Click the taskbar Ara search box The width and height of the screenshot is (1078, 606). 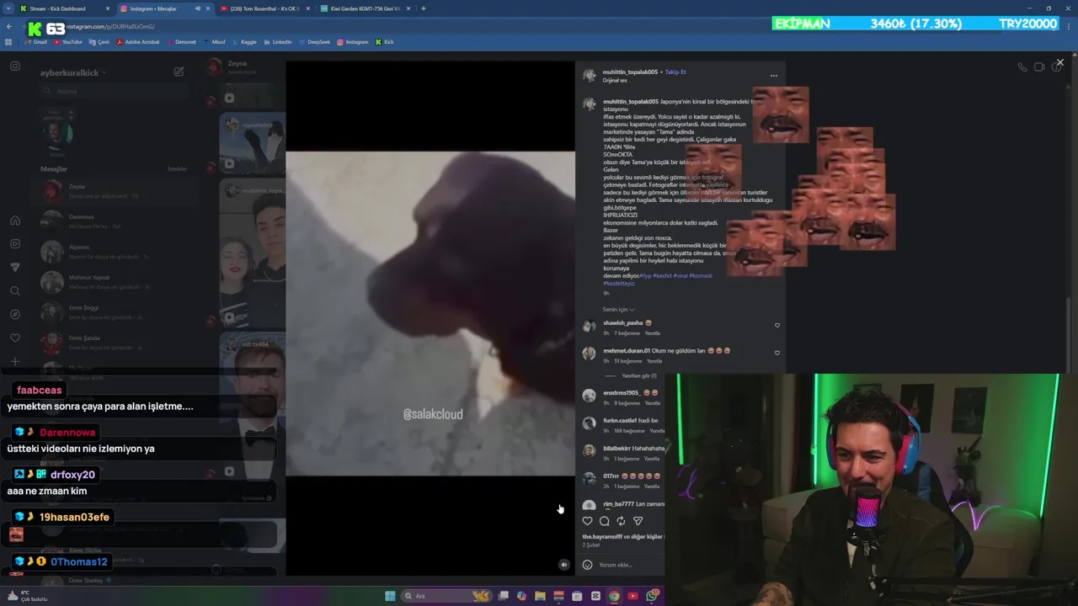click(446, 596)
